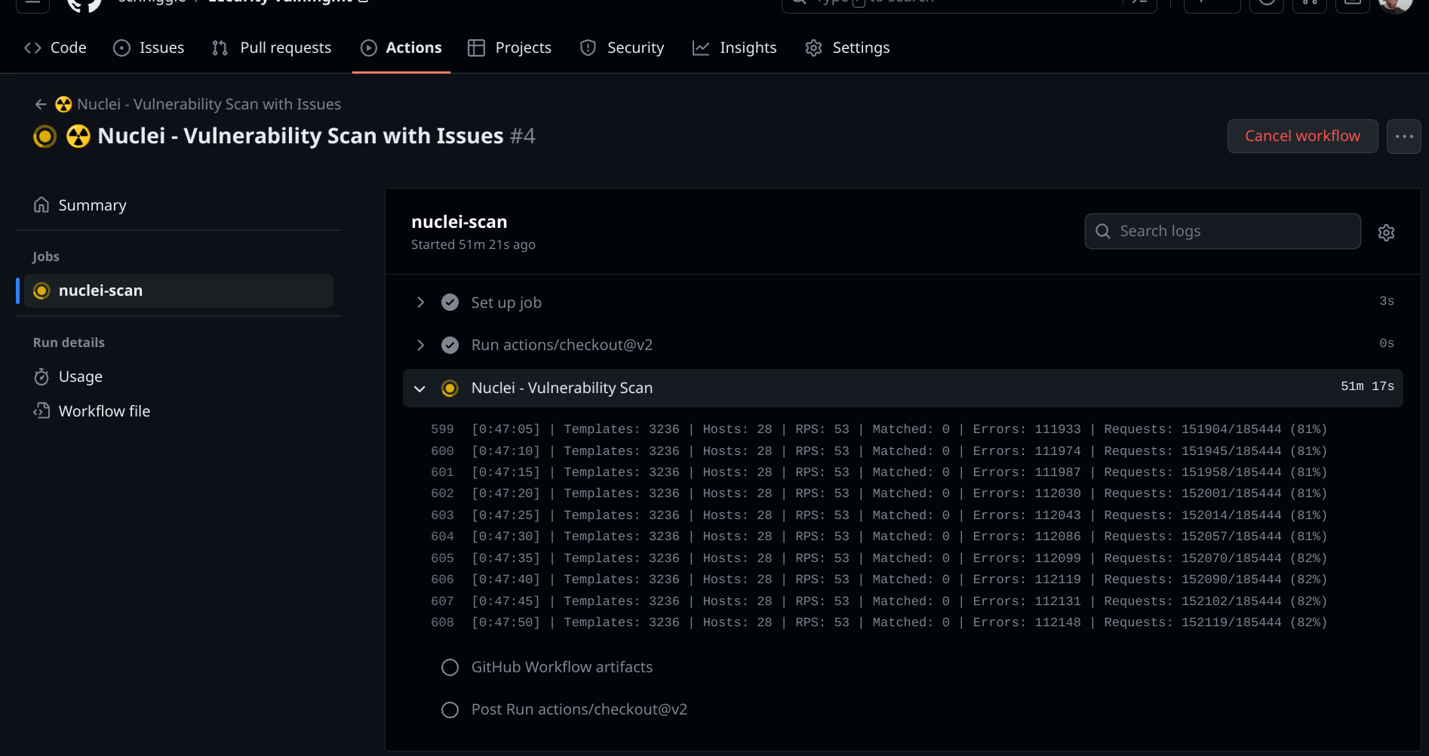Open the Pull requests tab
This screenshot has height=756, width=1429.
[x=272, y=48]
